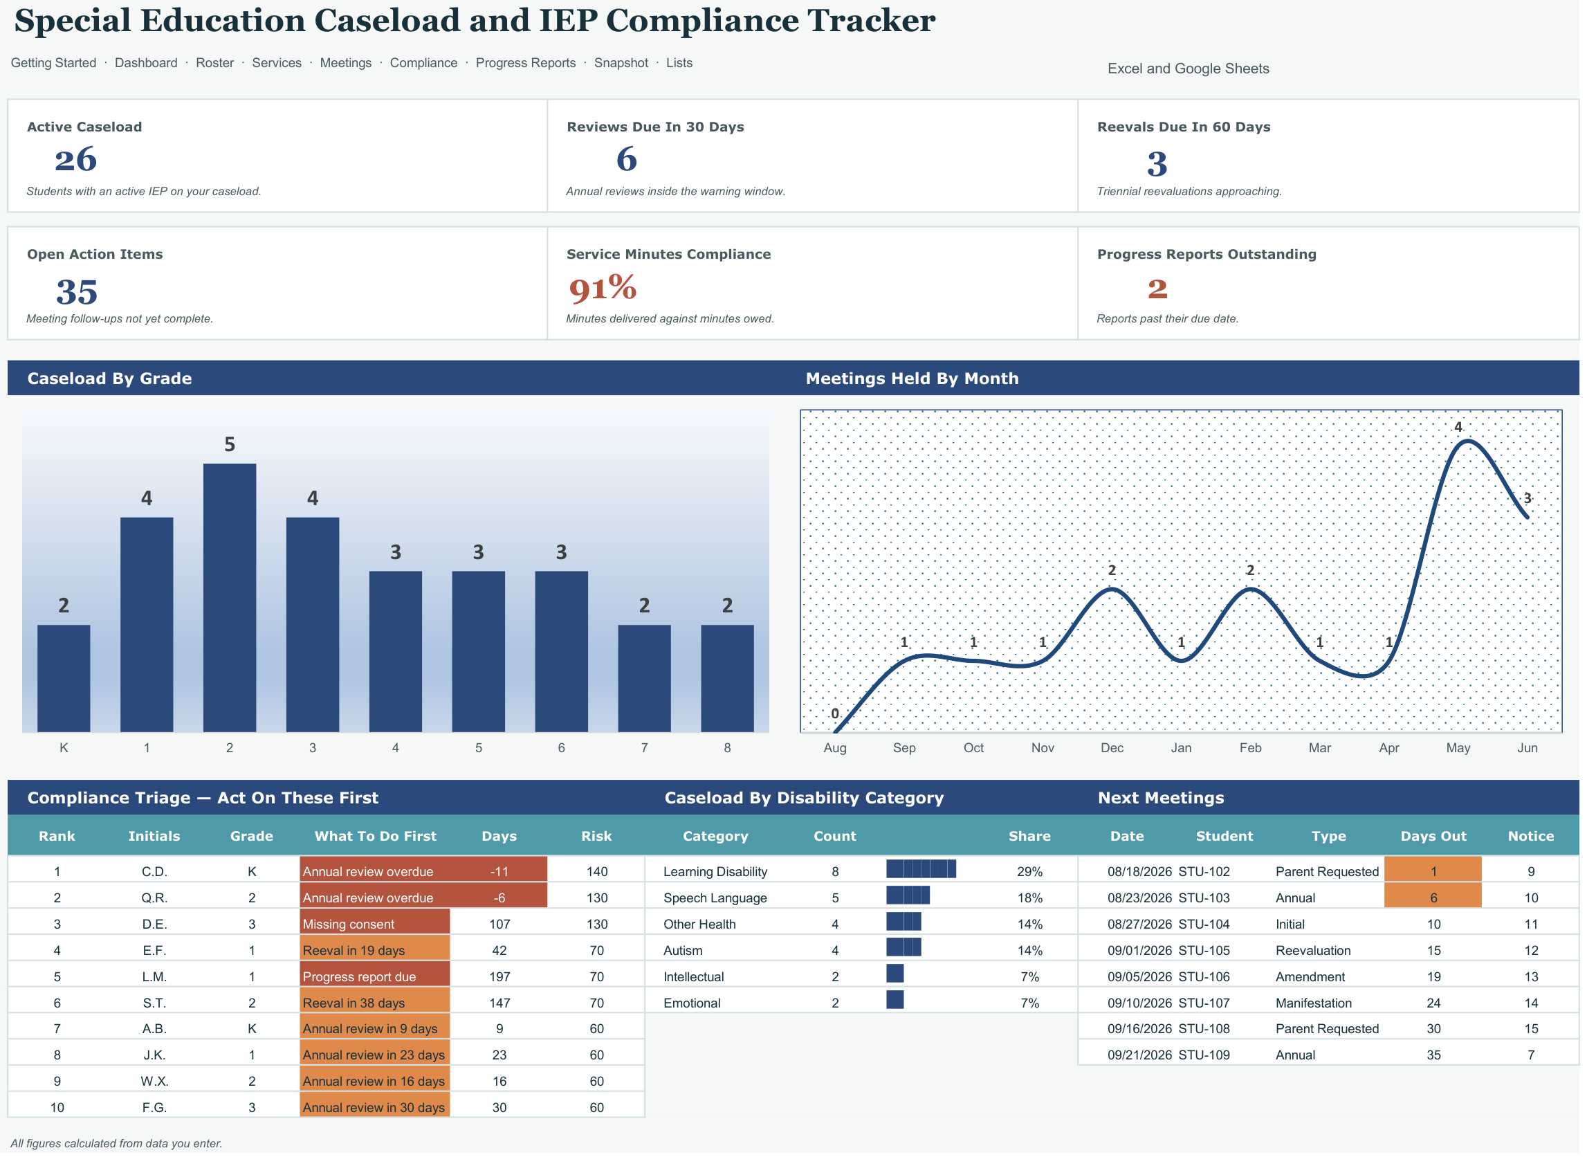Select the Initial meeting type cell
Image resolution: width=1587 pixels, height=1157 pixels.
1291,925
